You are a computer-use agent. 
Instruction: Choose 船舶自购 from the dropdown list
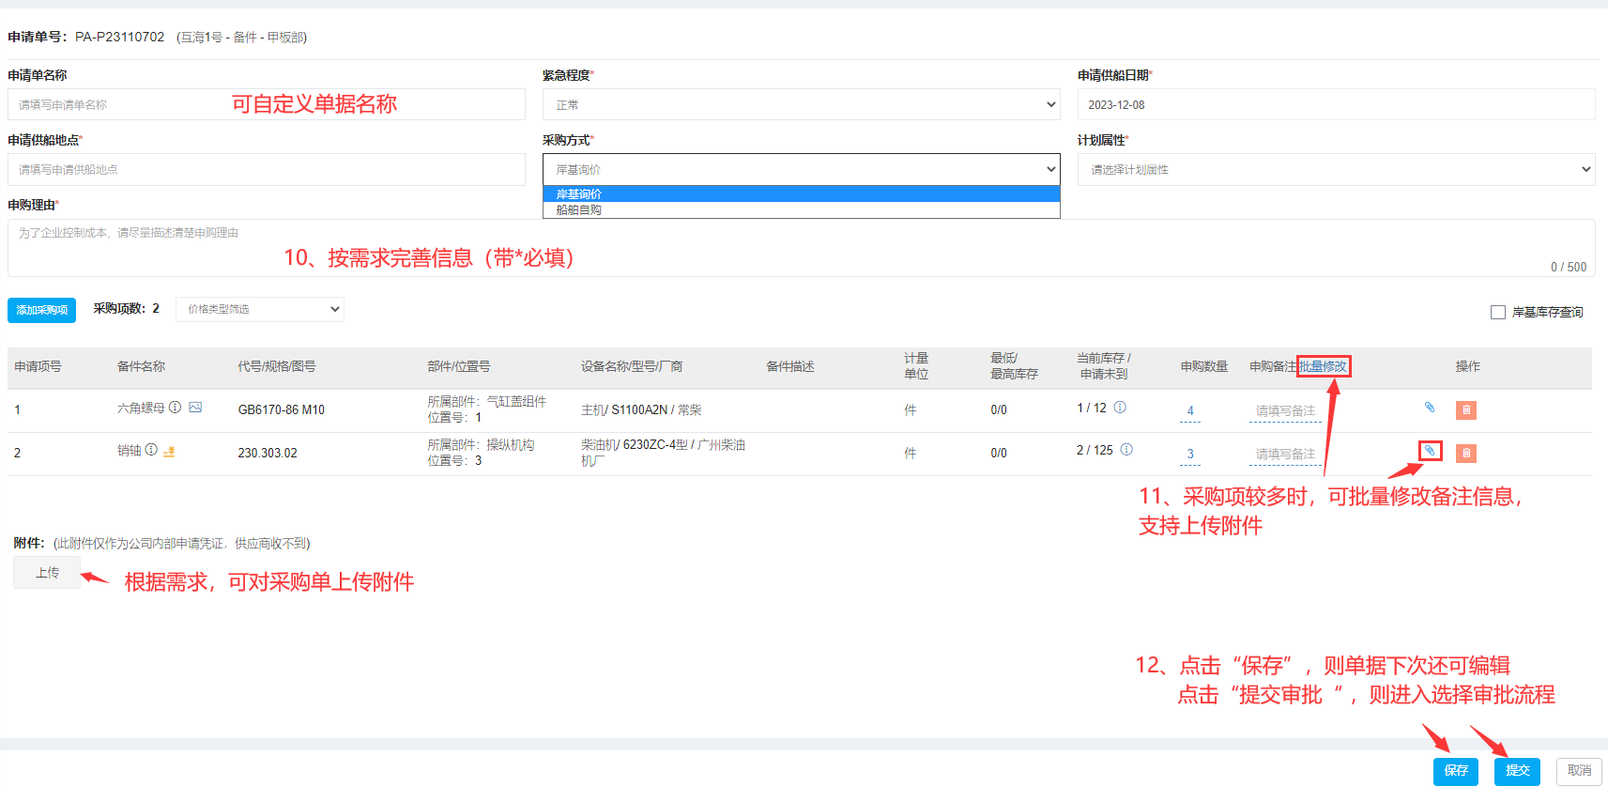[802, 210]
